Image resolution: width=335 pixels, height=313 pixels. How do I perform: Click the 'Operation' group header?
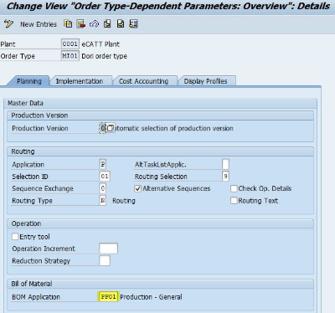point(26,223)
